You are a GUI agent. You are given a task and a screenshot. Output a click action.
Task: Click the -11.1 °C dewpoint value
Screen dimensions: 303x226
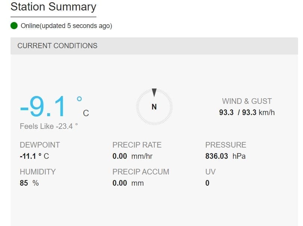(x=34, y=156)
